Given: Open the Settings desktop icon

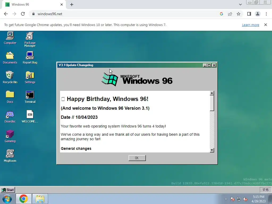Looking at the screenshot, I should (x=30, y=77).
